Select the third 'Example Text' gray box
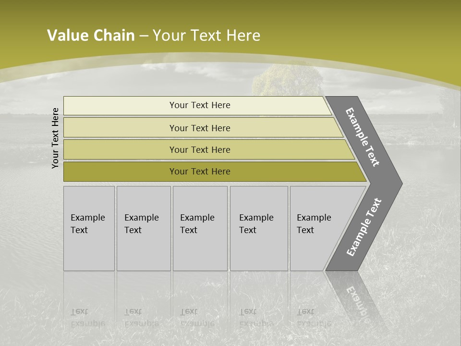 pos(199,228)
